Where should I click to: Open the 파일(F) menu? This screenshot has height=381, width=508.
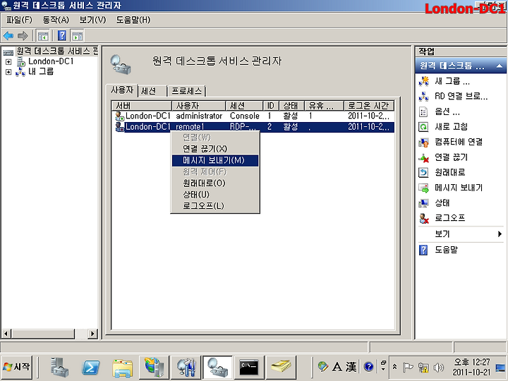pos(20,20)
